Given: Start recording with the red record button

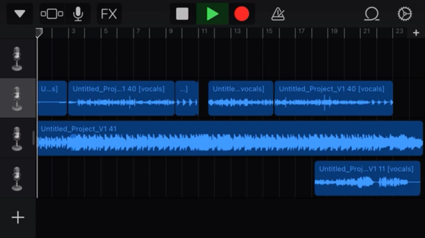Looking at the screenshot, I should click(242, 14).
